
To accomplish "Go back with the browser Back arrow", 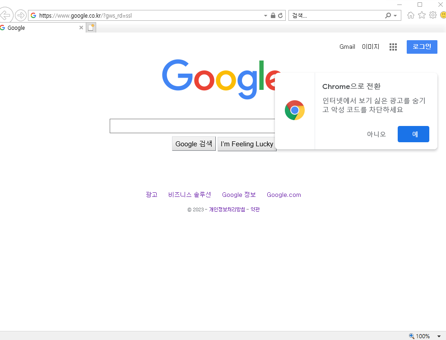I will pyautogui.click(x=6, y=15).
